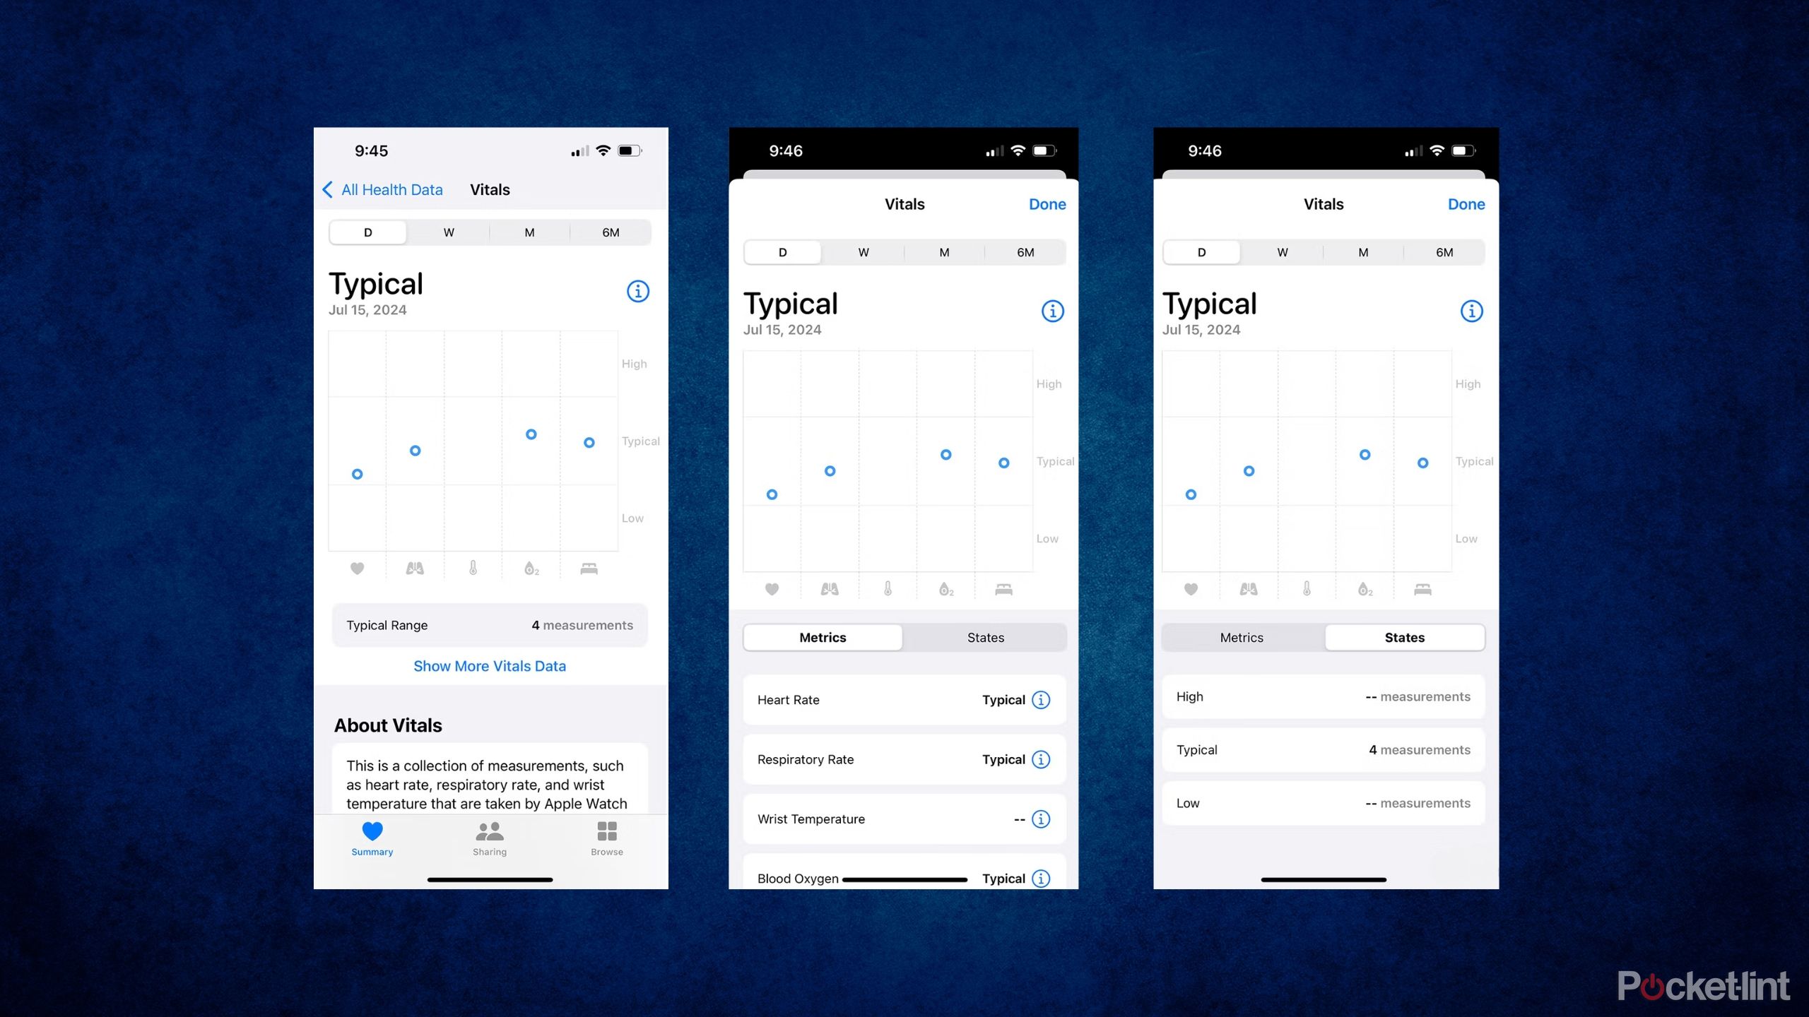Tap the sleep/bed icon in vitals

click(x=588, y=568)
